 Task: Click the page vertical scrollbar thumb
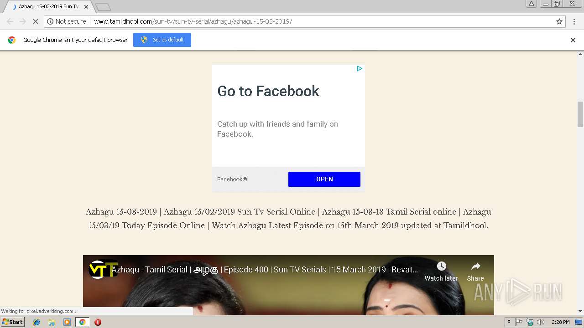(x=580, y=114)
